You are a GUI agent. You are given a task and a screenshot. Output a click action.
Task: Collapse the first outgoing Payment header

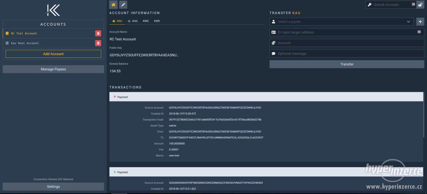pos(266,97)
